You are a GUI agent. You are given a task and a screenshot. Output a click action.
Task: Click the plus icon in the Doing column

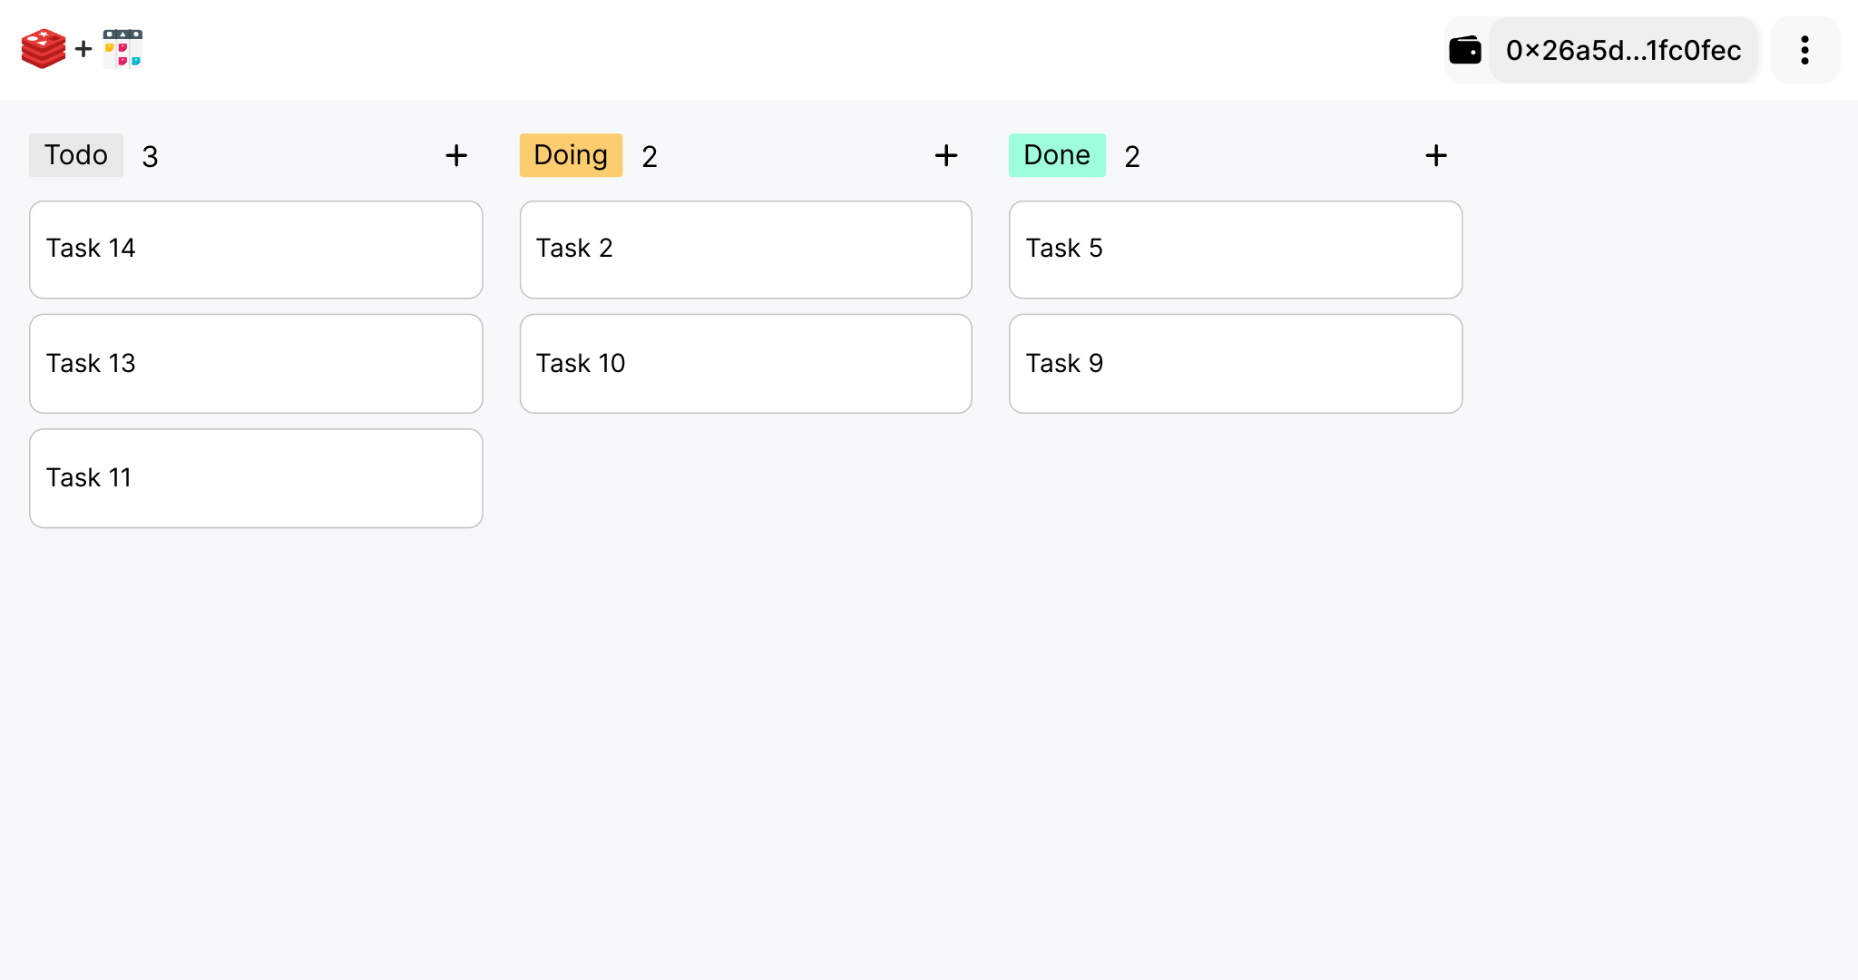pos(946,155)
